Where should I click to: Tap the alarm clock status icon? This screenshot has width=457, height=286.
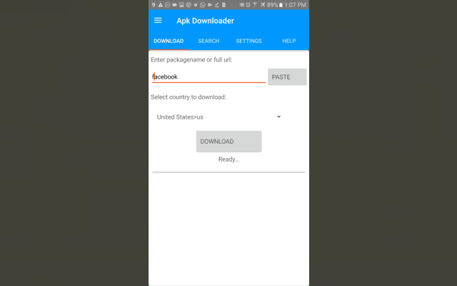click(x=248, y=5)
